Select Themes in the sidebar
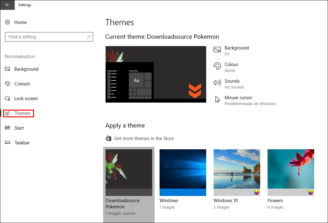This screenshot has height=223, width=328. (22, 113)
